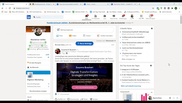Image resolution: width=182 pixels, height=103 pixels.
Task: Read Charisma kann man lernen news
Action: (132, 53)
